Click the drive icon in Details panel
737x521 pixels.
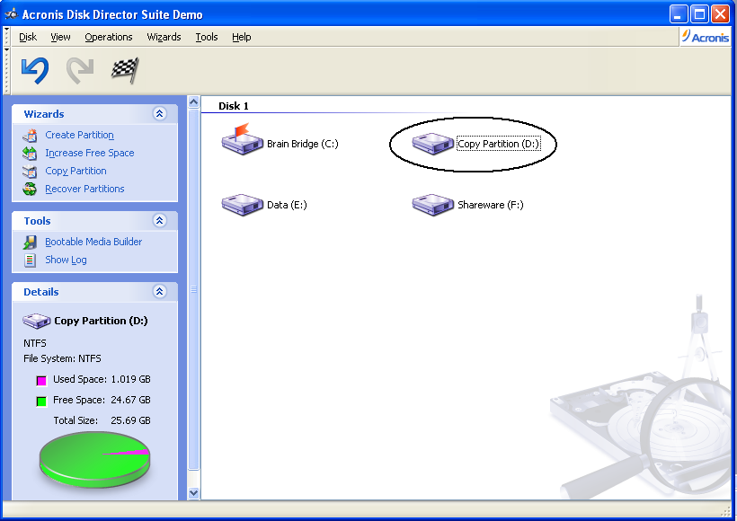point(36,322)
